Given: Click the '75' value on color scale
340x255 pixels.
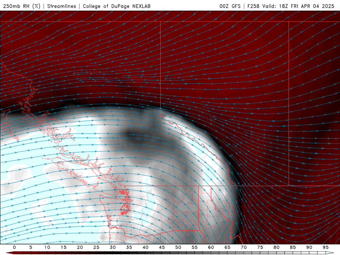Looking at the screenshot, I should (x=260, y=247).
